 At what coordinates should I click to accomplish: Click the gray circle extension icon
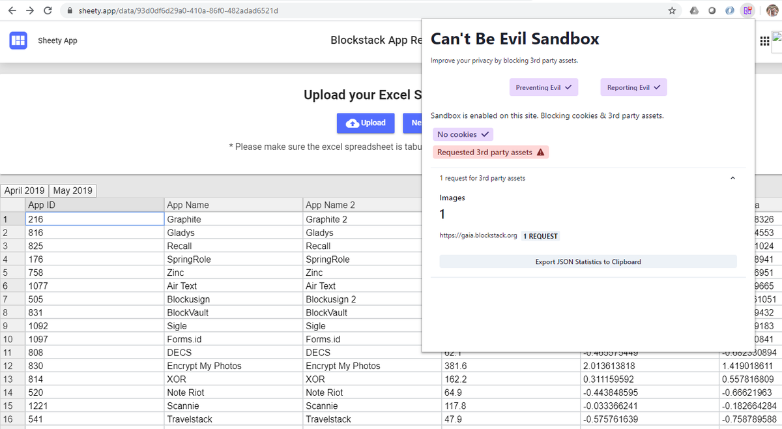click(x=712, y=11)
